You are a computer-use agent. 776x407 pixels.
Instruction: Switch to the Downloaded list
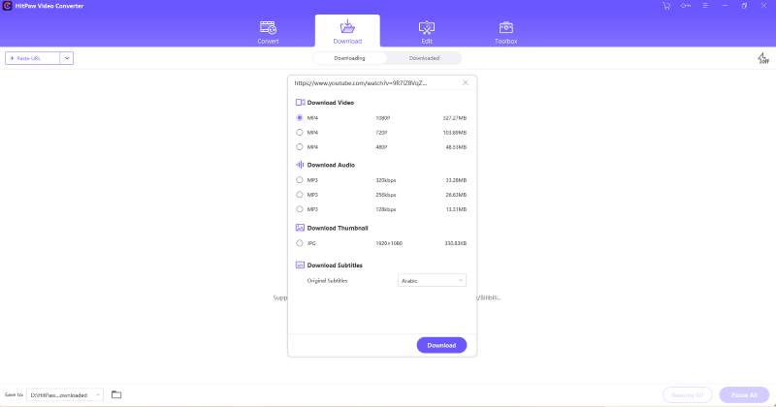click(424, 58)
